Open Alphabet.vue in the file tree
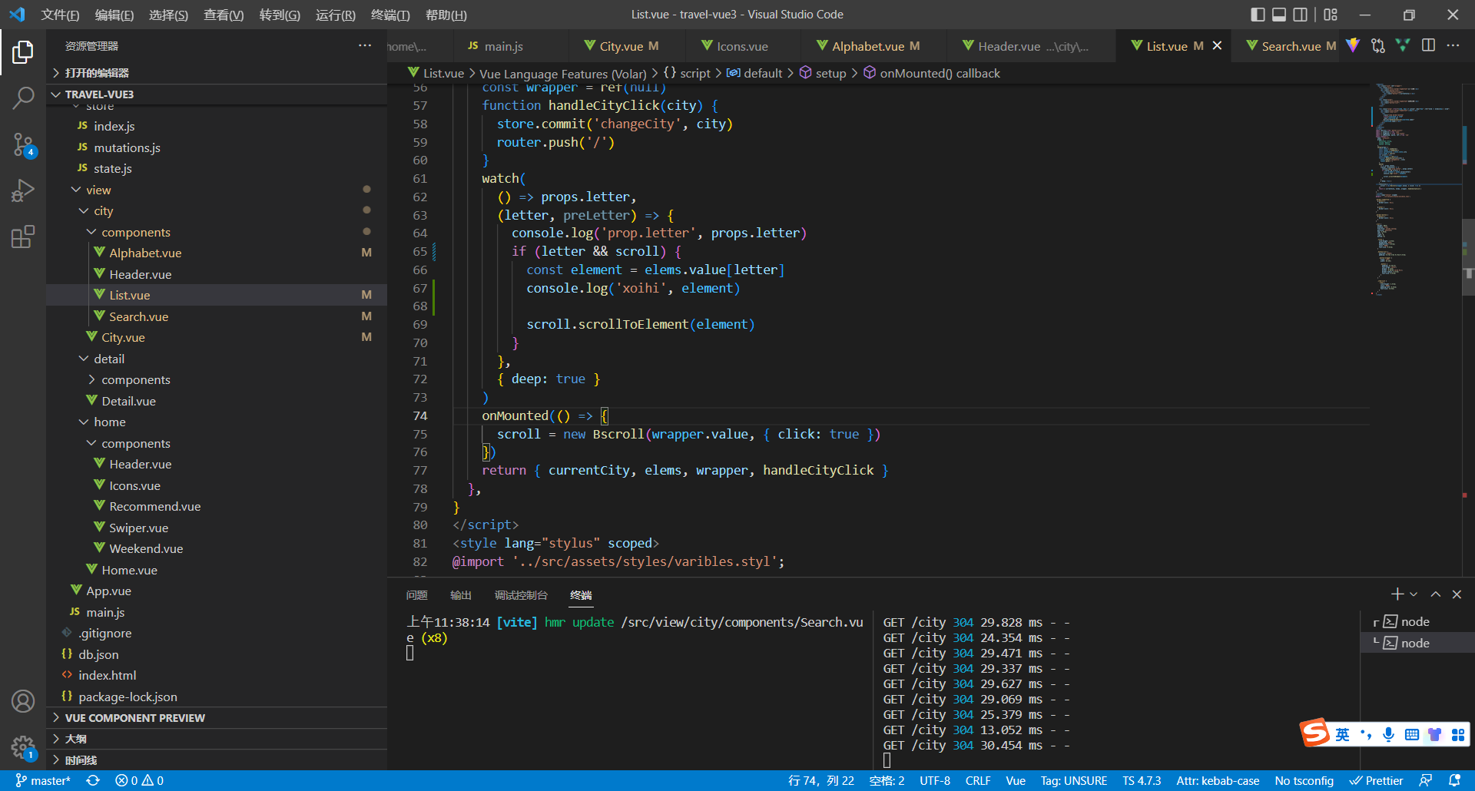 click(x=217, y=253)
